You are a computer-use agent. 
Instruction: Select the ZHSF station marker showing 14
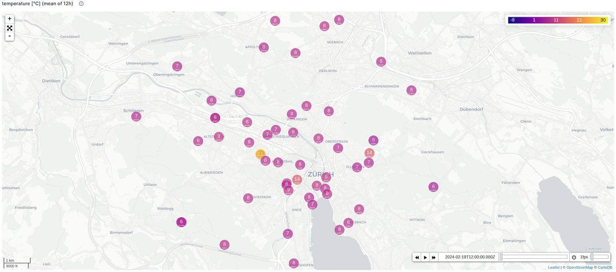(297, 179)
